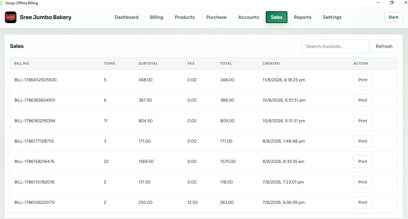The image size is (408, 219).
Task: Select bill number BILL-1786110782018
Action: [x=34, y=182]
